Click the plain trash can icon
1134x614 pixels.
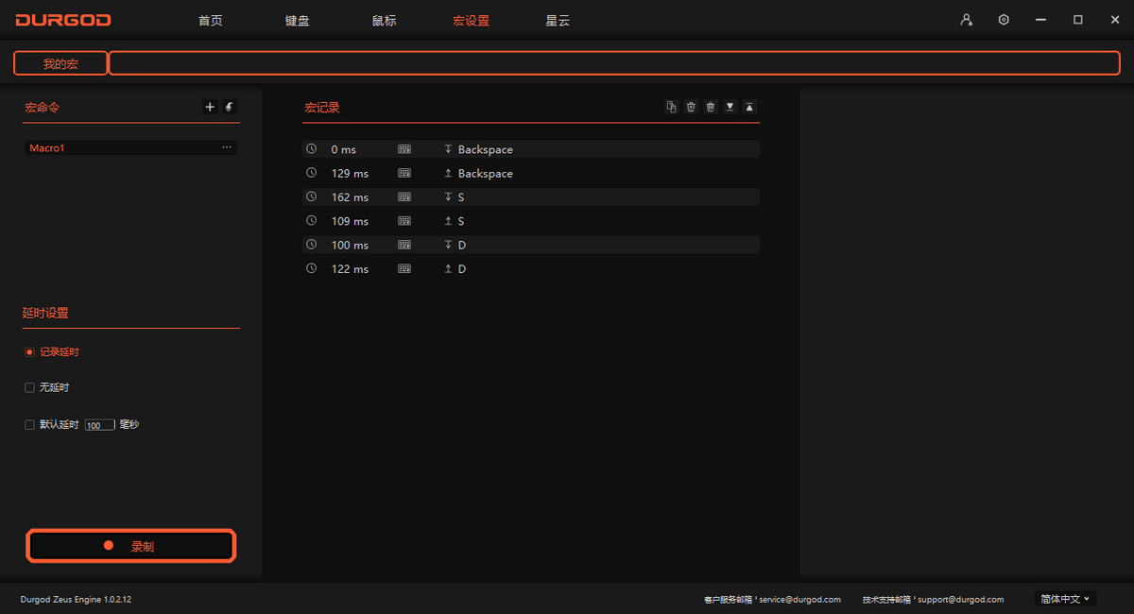coord(711,107)
